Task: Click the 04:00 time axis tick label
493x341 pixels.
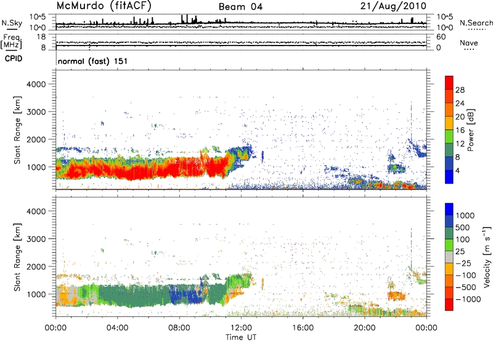Action: [x=118, y=328]
